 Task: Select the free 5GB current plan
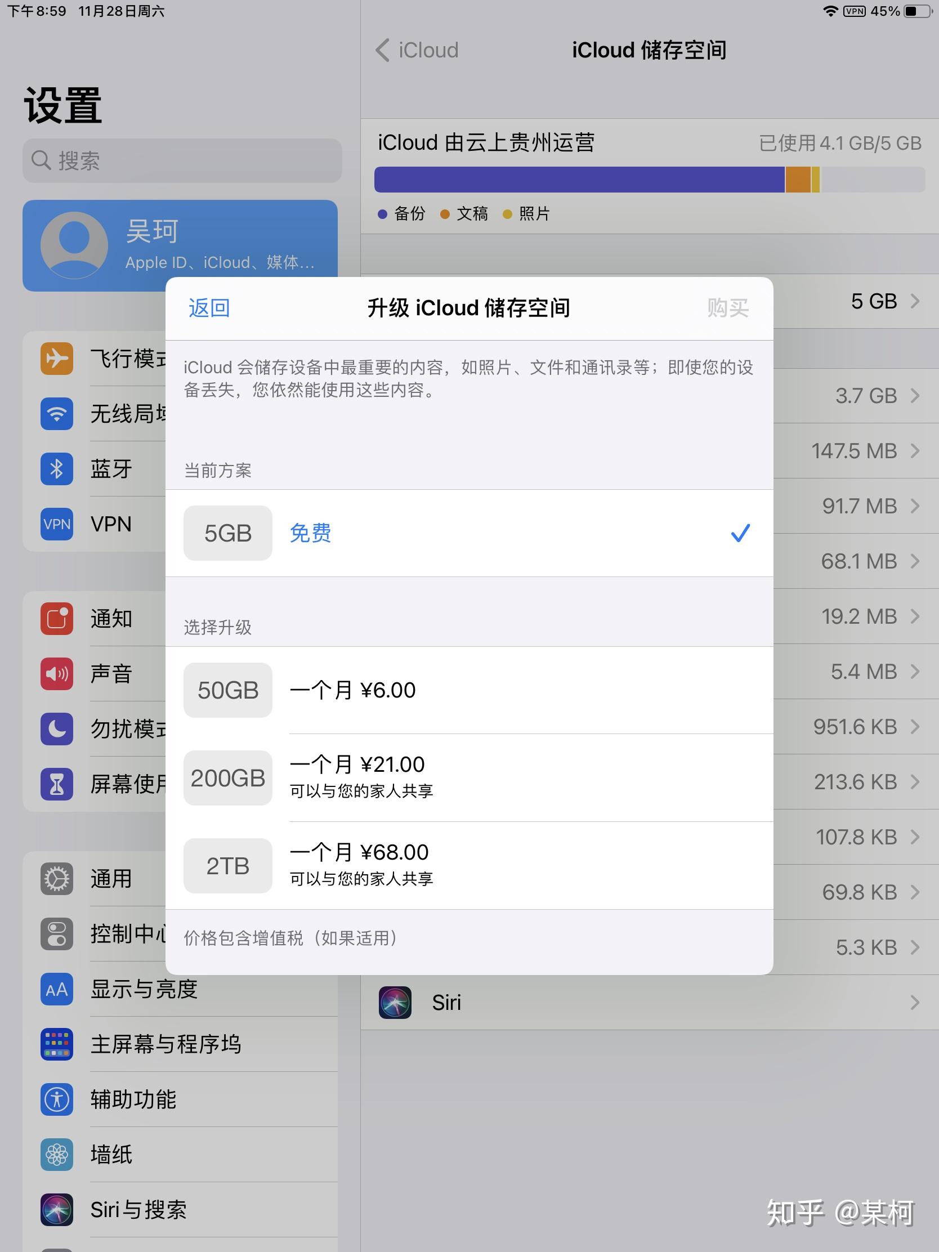[x=469, y=533]
